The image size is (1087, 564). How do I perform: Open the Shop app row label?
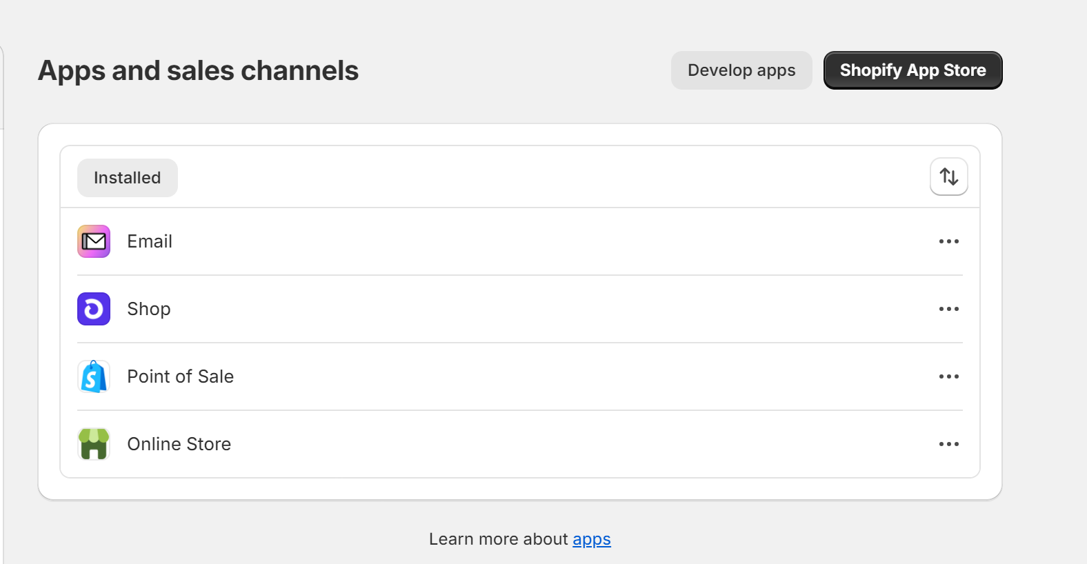(x=149, y=309)
